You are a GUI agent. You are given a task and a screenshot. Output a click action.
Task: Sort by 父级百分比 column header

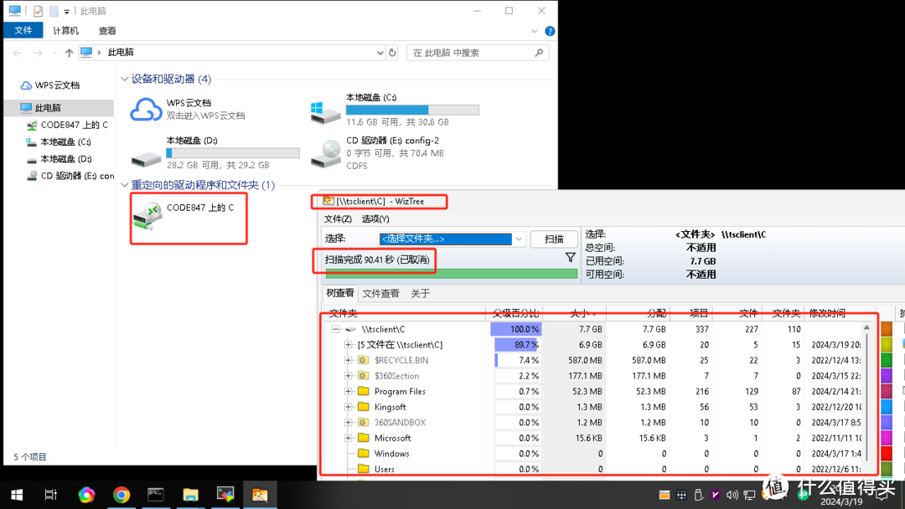click(x=515, y=313)
